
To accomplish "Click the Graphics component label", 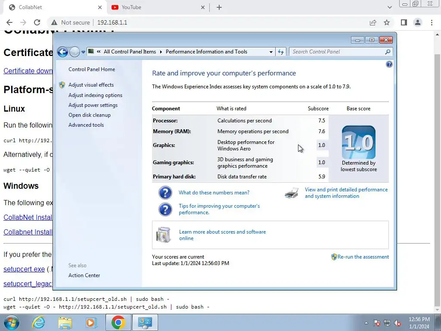I will pyautogui.click(x=164, y=145).
